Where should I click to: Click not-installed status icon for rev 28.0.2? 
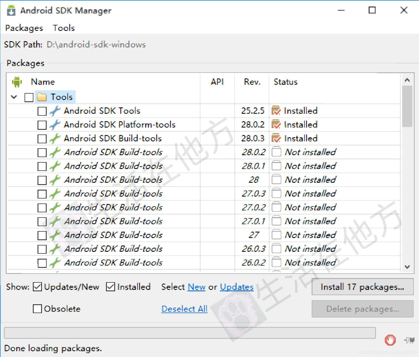tap(276, 152)
